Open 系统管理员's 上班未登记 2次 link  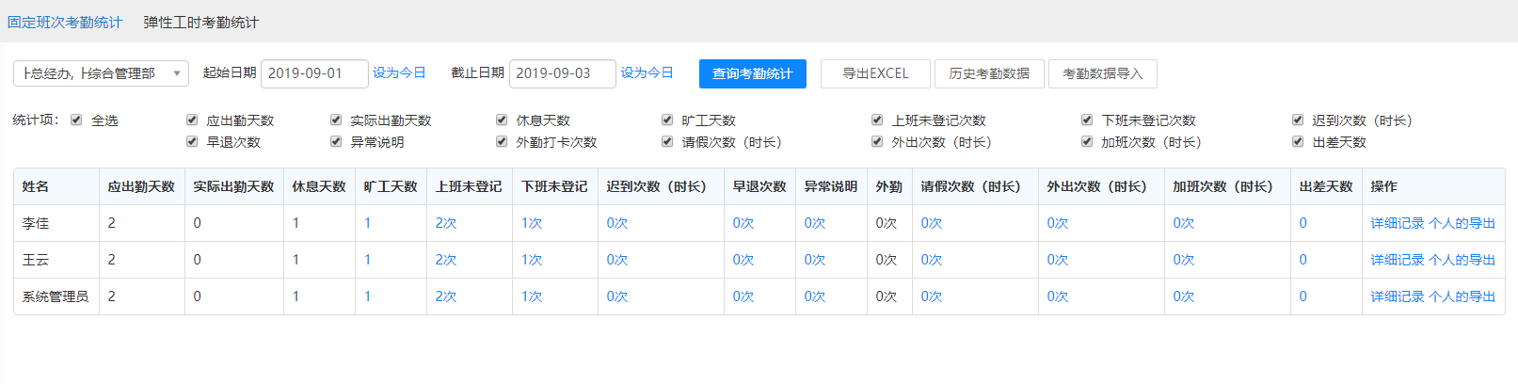point(445,296)
